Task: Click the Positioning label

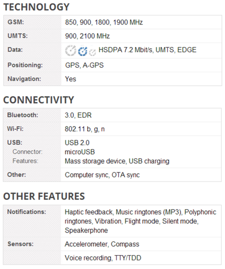Action: click(25, 65)
